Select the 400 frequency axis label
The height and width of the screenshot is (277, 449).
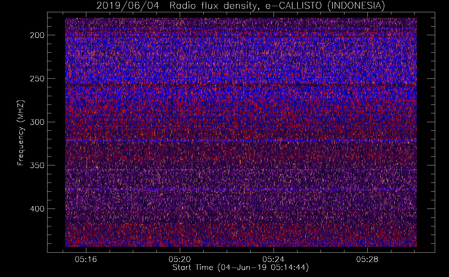(37, 209)
